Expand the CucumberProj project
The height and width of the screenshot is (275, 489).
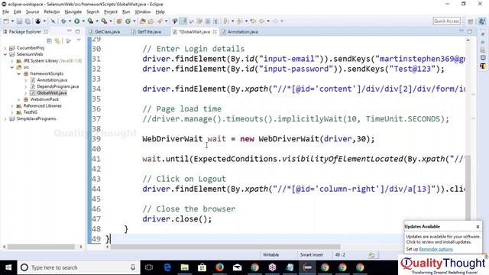[5, 48]
